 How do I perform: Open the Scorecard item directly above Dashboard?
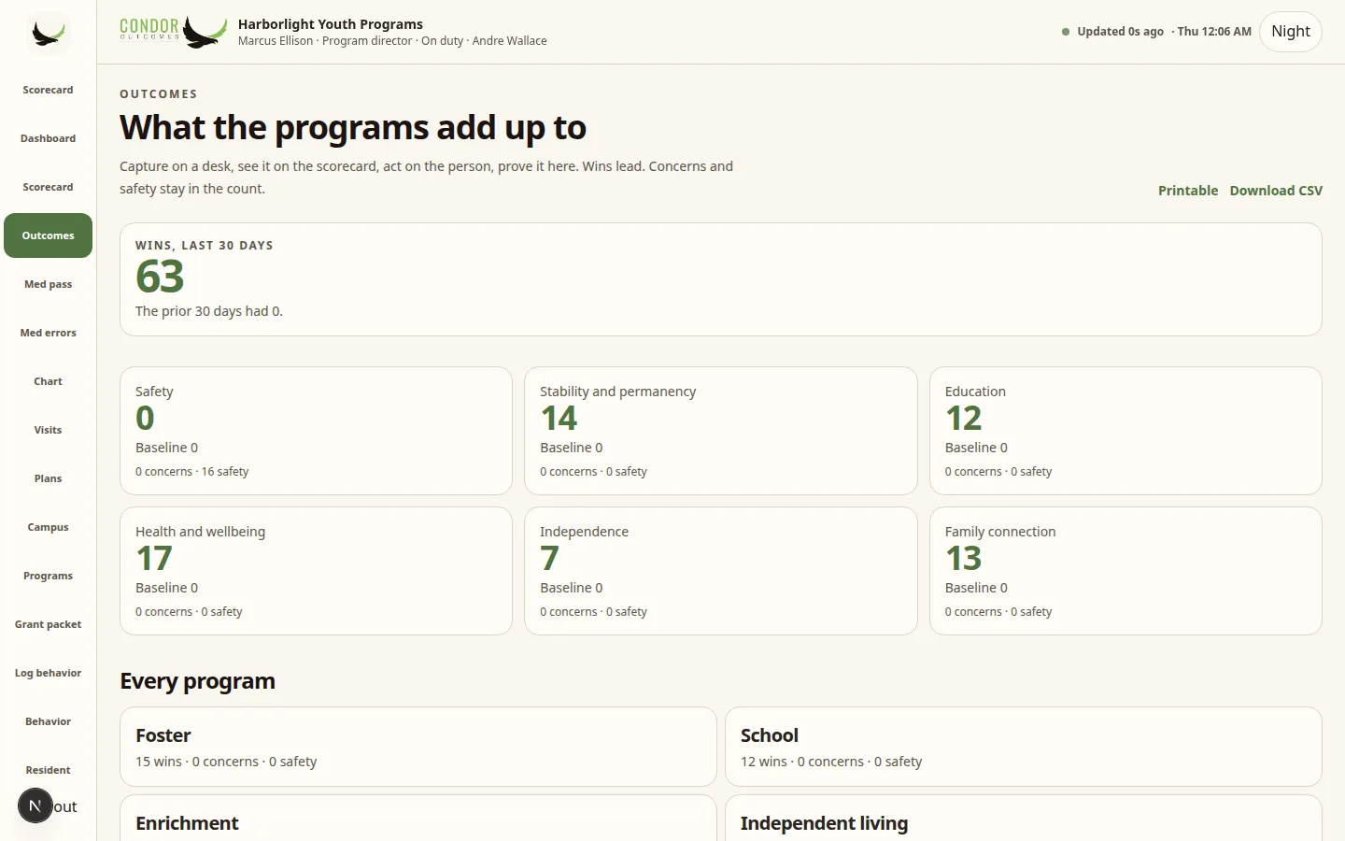coord(49,90)
